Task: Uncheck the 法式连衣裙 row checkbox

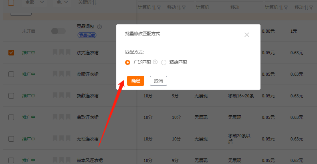Action: tap(11, 53)
